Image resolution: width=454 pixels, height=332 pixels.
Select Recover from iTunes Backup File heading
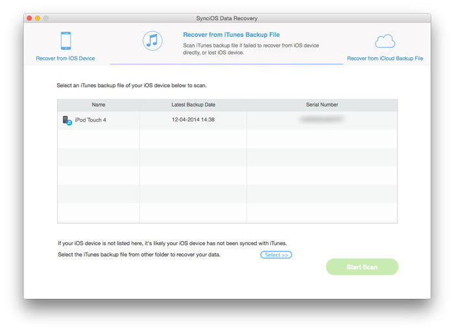point(231,35)
